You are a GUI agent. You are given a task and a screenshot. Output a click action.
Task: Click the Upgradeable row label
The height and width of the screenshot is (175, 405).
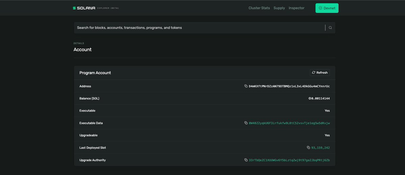point(88,135)
